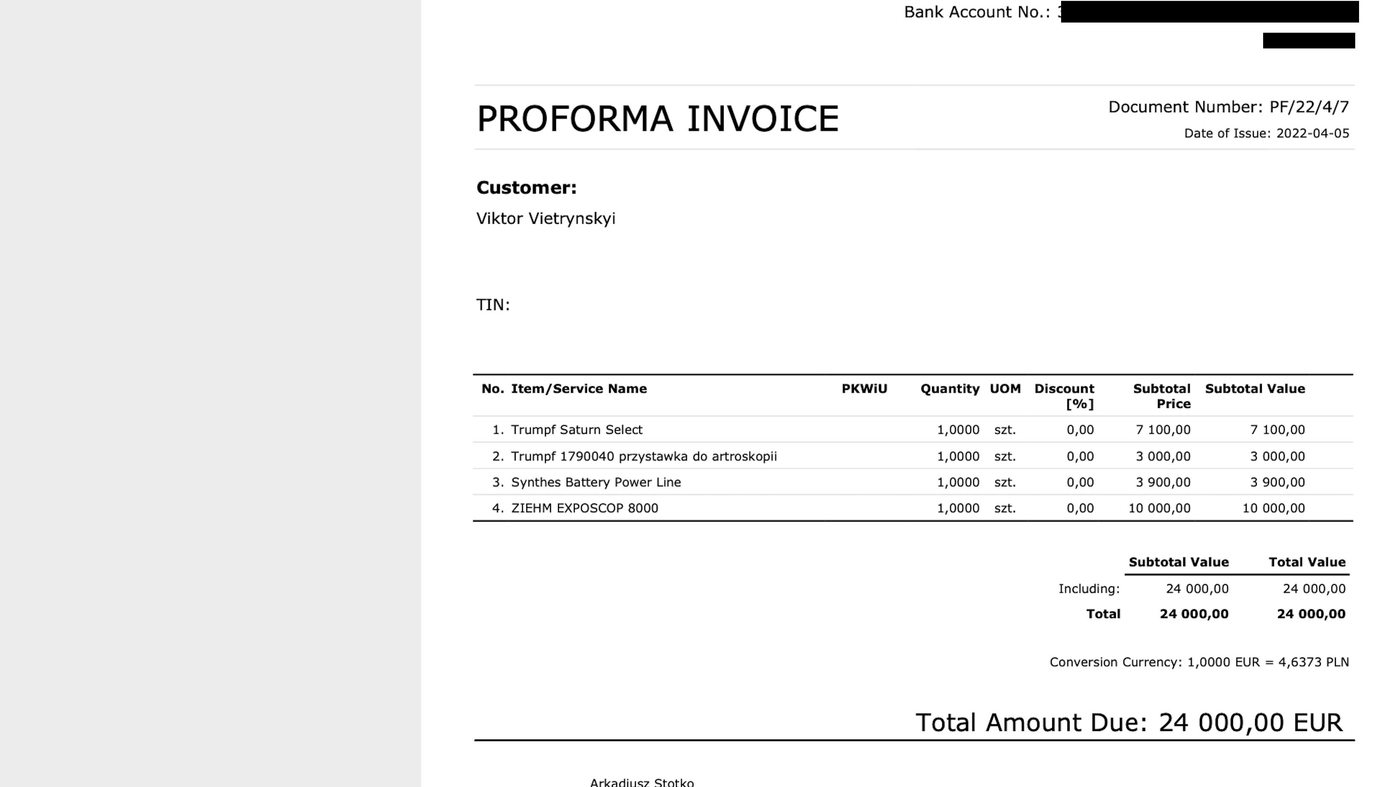
Task: Click the Discount [%] column header
Action: pos(1064,396)
